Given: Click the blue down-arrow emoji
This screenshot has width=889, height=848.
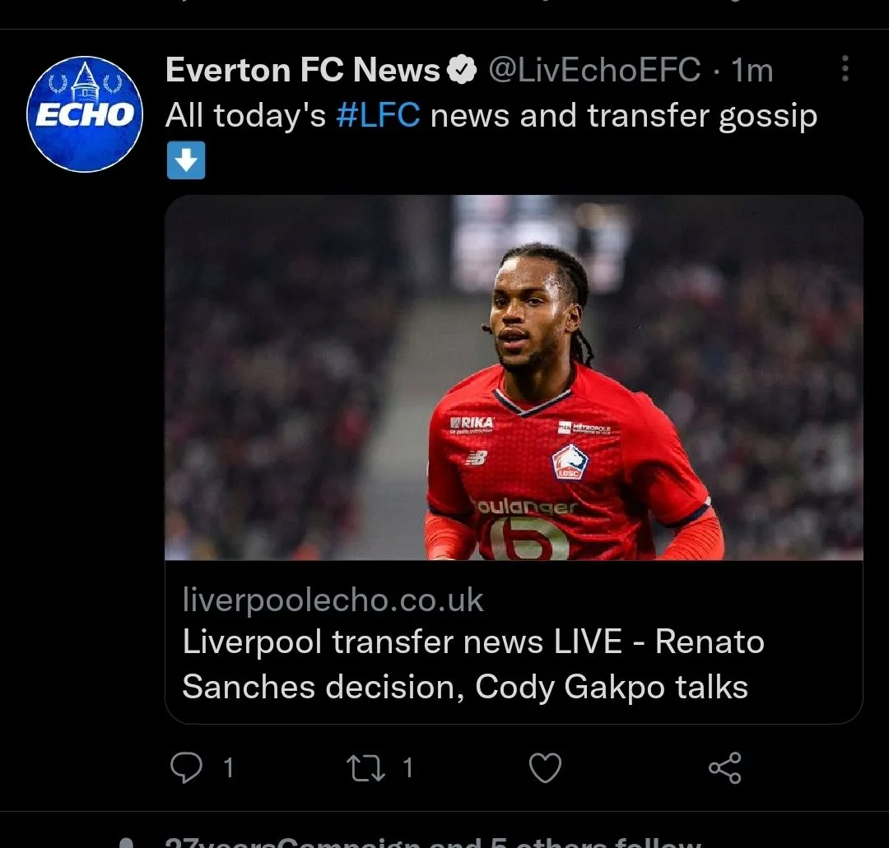Looking at the screenshot, I should [x=186, y=160].
